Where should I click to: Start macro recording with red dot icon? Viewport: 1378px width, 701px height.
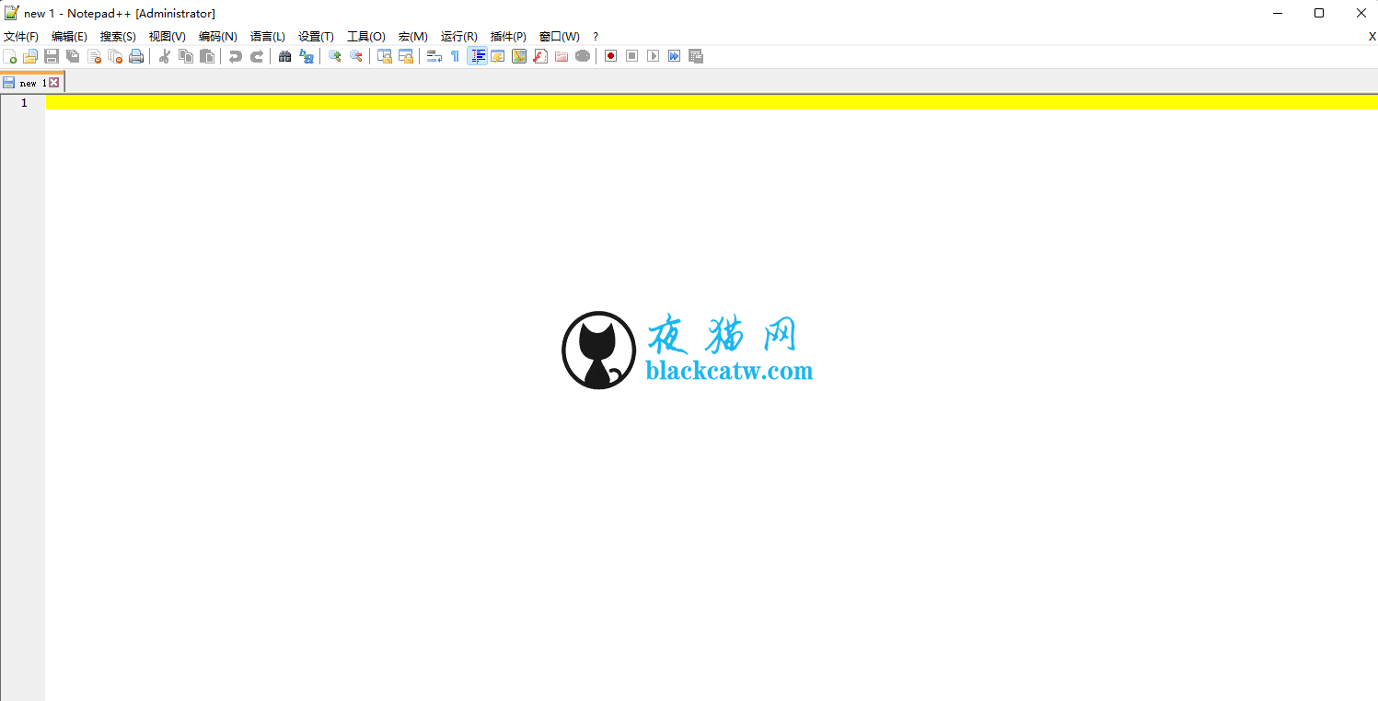coord(610,56)
